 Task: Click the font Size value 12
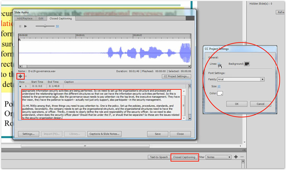click(x=219, y=86)
